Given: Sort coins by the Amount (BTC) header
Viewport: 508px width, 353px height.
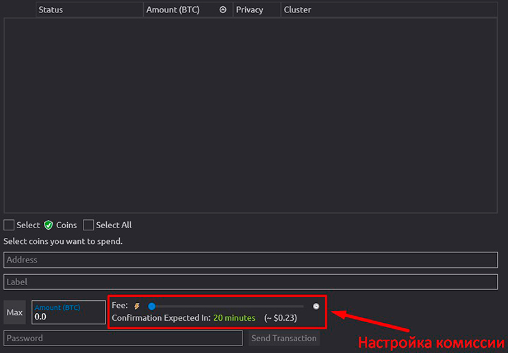Looking at the screenshot, I should point(173,10).
